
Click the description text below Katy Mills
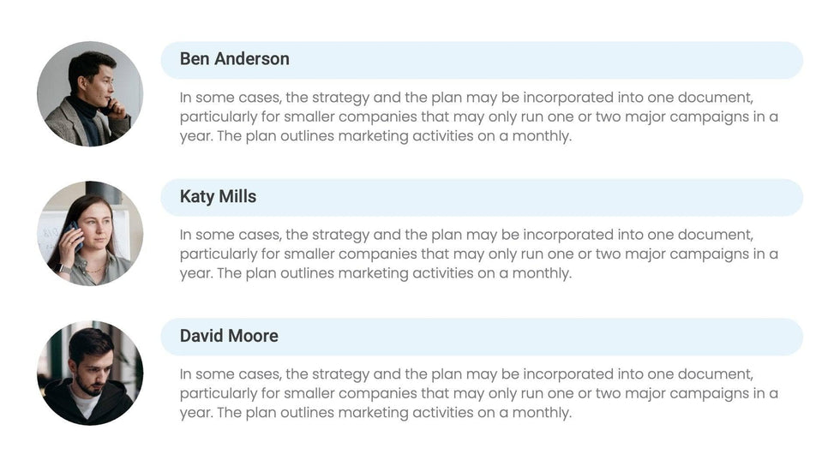478,254
